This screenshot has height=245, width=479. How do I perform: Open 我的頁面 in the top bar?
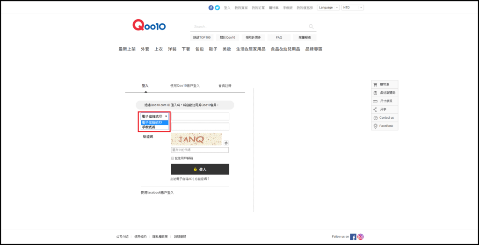(241, 7)
